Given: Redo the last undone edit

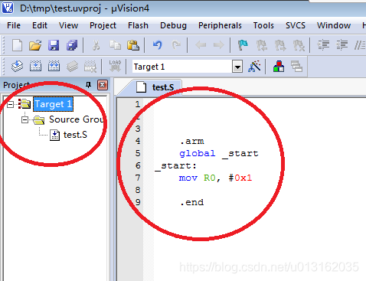Looking at the screenshot, I should tap(176, 45).
